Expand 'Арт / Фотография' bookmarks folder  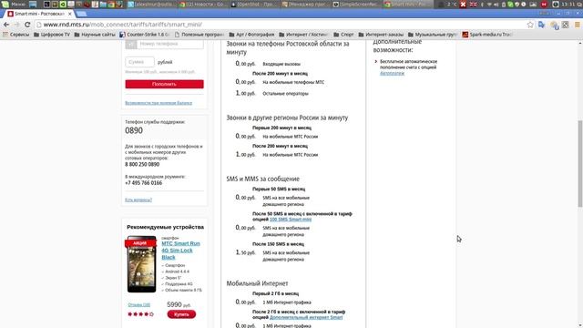pyautogui.click(x=251, y=35)
